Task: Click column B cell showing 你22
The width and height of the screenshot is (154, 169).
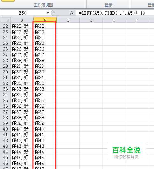Action: pos(45,26)
